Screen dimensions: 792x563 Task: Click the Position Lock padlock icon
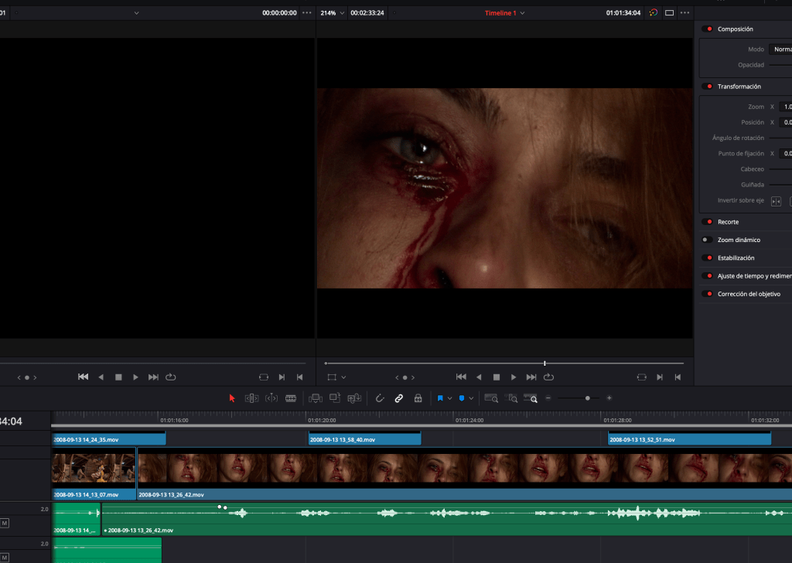point(418,398)
